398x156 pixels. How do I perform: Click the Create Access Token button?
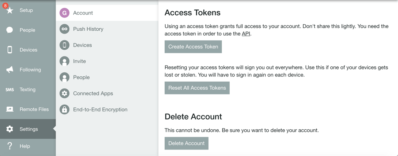click(193, 47)
